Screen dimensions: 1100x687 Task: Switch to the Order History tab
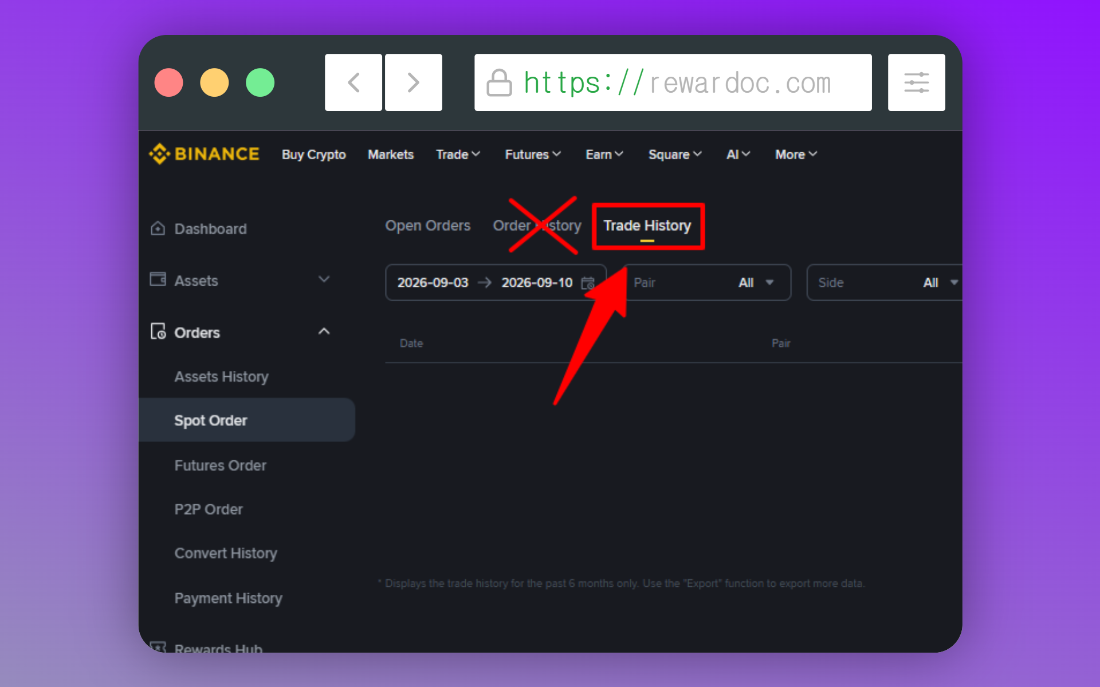537,226
